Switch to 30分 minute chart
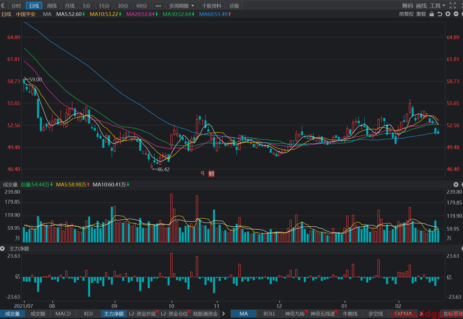This screenshot has height=319, width=463. tap(123, 6)
